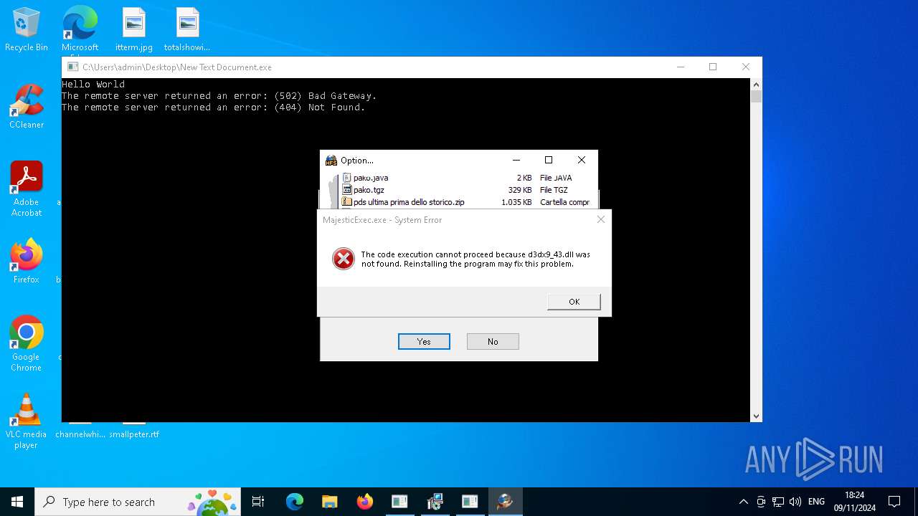Switch to the HFS app taskbar button
Viewport: 918px width, 516px height.
(505, 502)
